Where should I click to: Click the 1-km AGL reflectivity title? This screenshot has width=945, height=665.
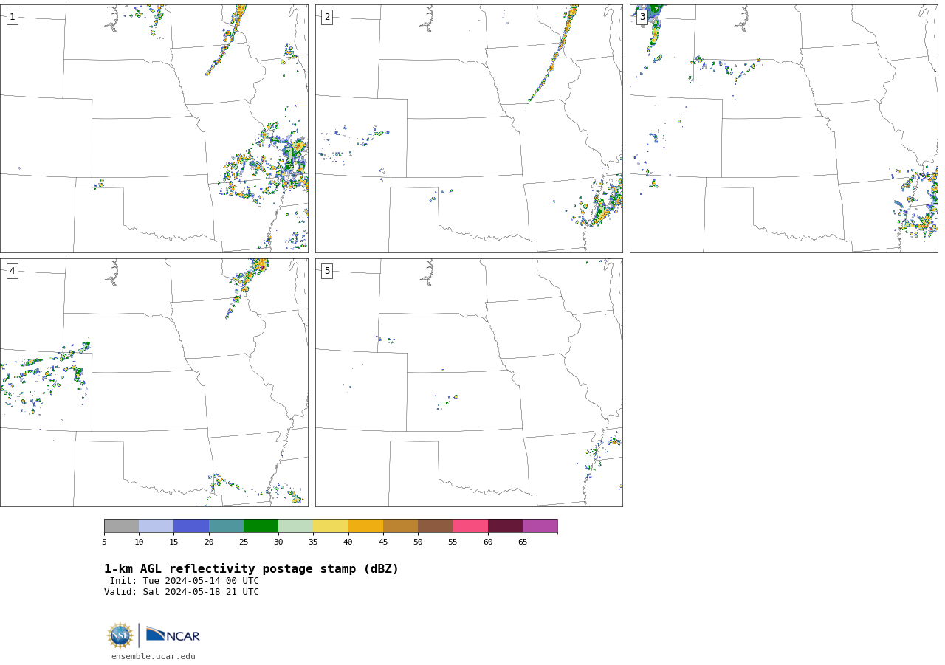point(251,569)
